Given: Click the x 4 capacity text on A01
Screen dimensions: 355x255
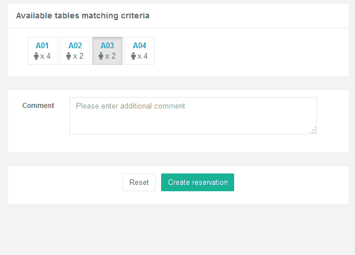Looking at the screenshot, I should (x=45, y=56).
